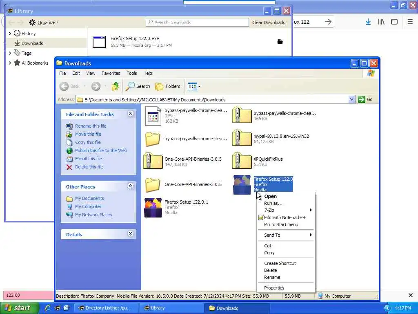Click the Search toolbar button
The height and width of the screenshot is (314, 418).
tap(138, 86)
